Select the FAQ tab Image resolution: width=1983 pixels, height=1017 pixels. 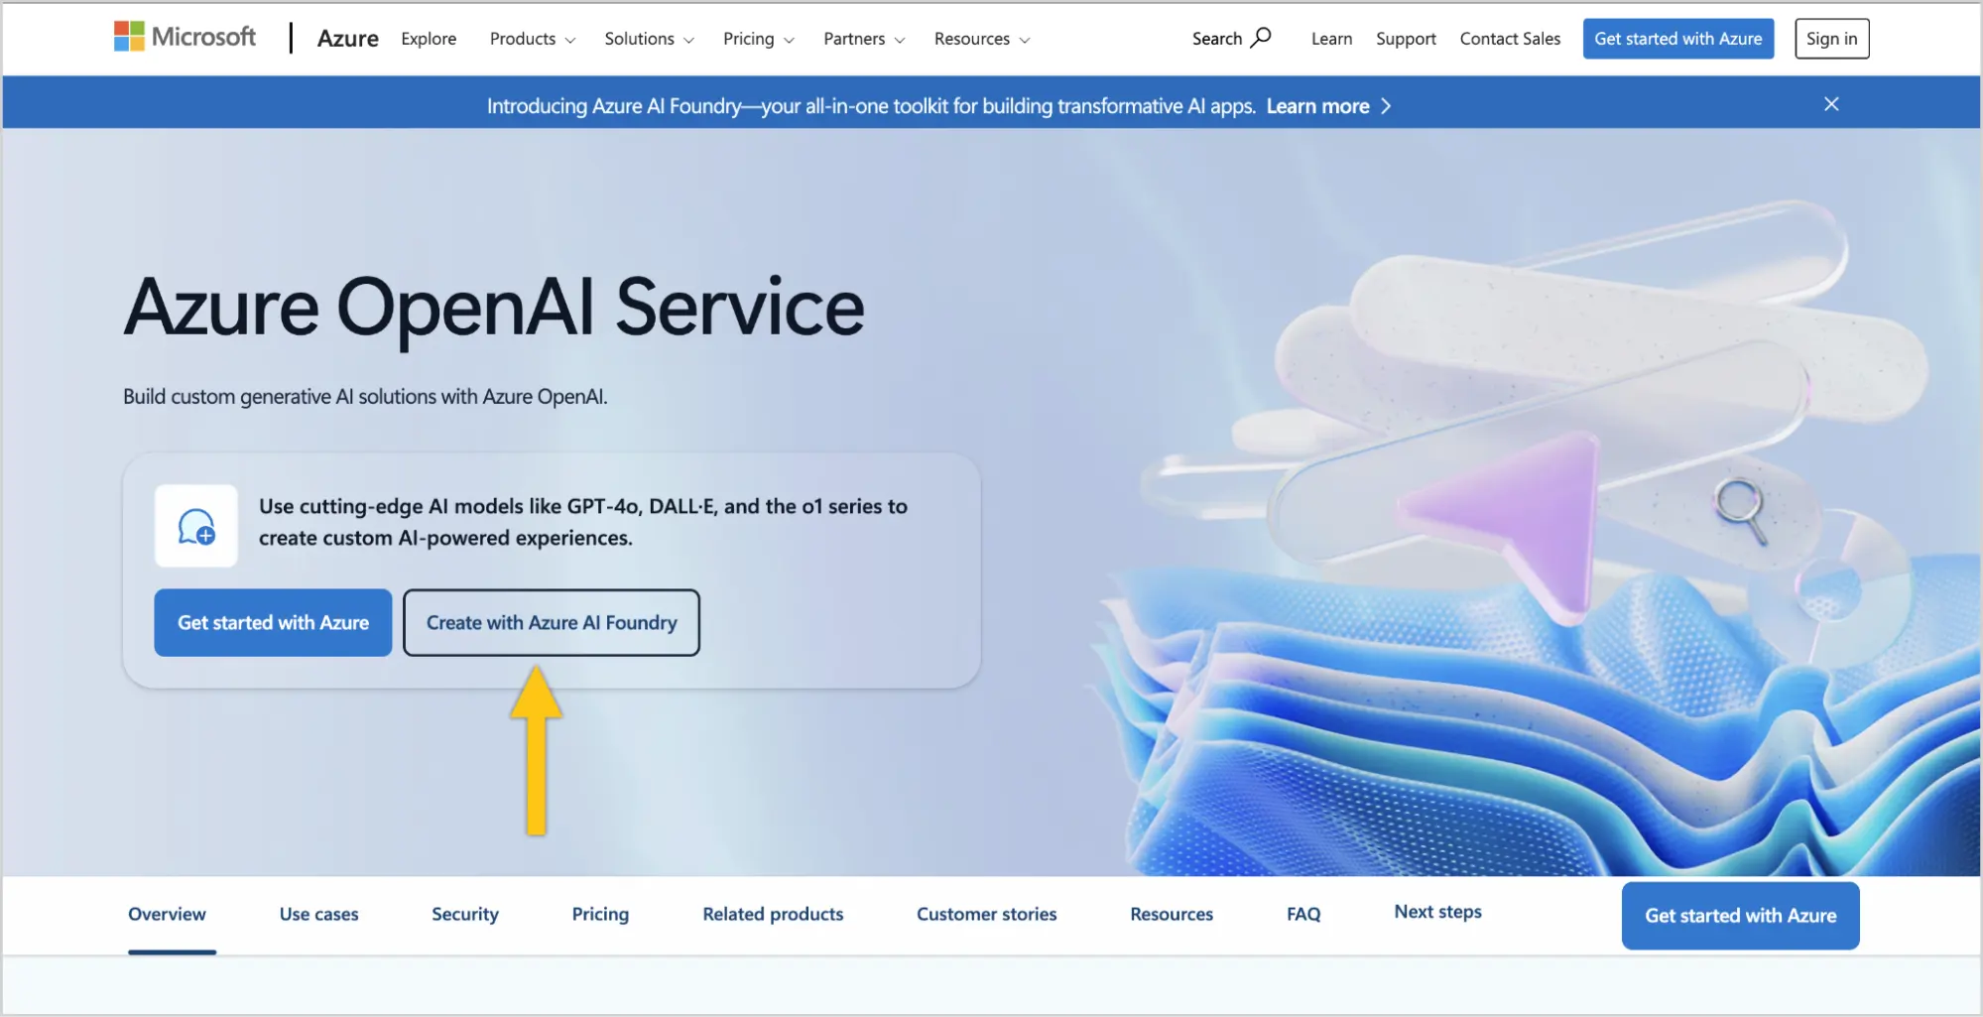click(1303, 914)
